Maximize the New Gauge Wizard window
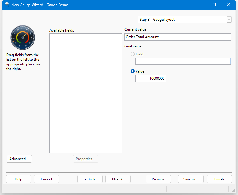This screenshot has width=238, height=195. 214,5
